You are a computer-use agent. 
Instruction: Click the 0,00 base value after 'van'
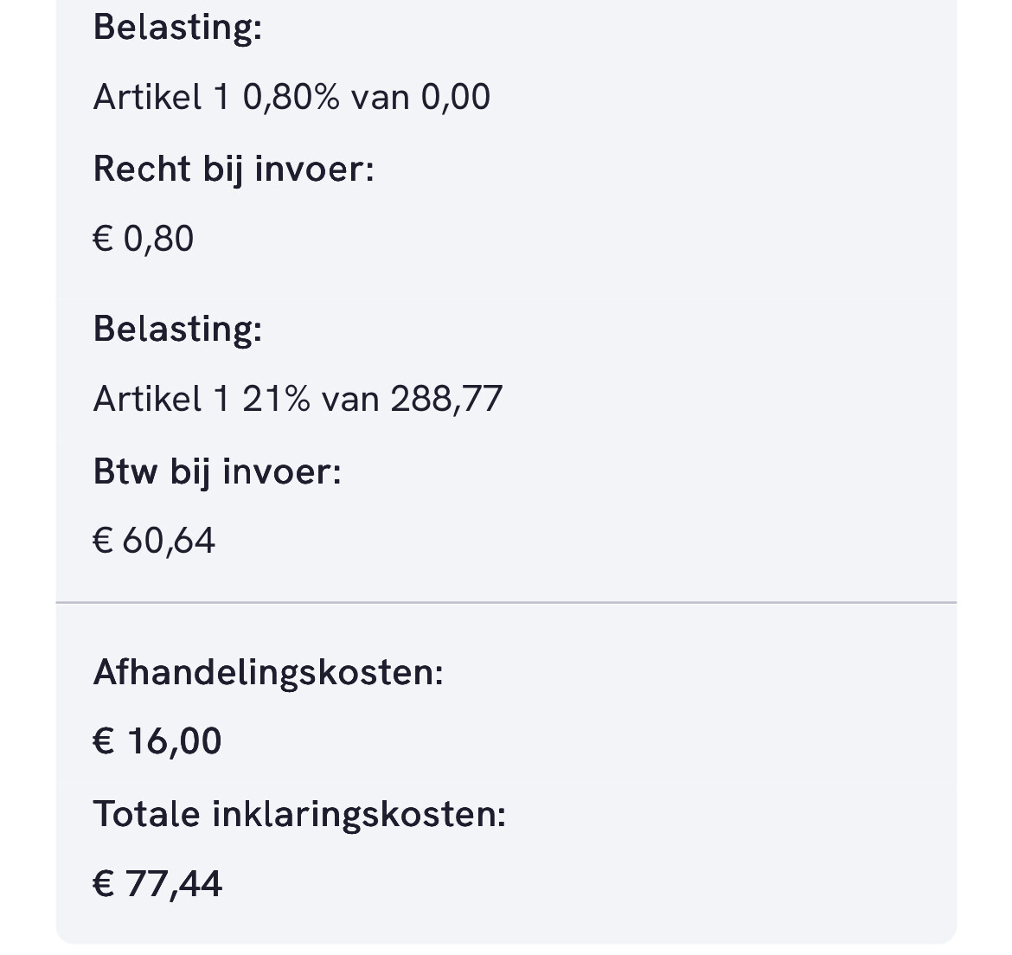(456, 97)
